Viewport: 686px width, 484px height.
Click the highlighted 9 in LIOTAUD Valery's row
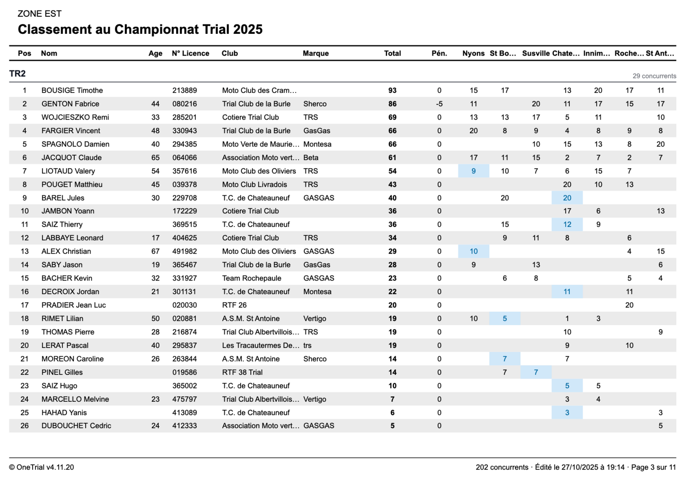[473, 171]
